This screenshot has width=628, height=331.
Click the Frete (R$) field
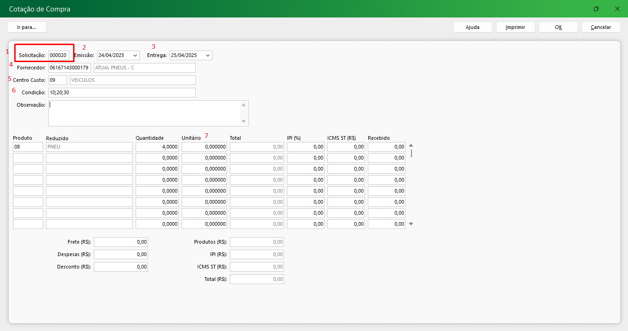coord(121,242)
